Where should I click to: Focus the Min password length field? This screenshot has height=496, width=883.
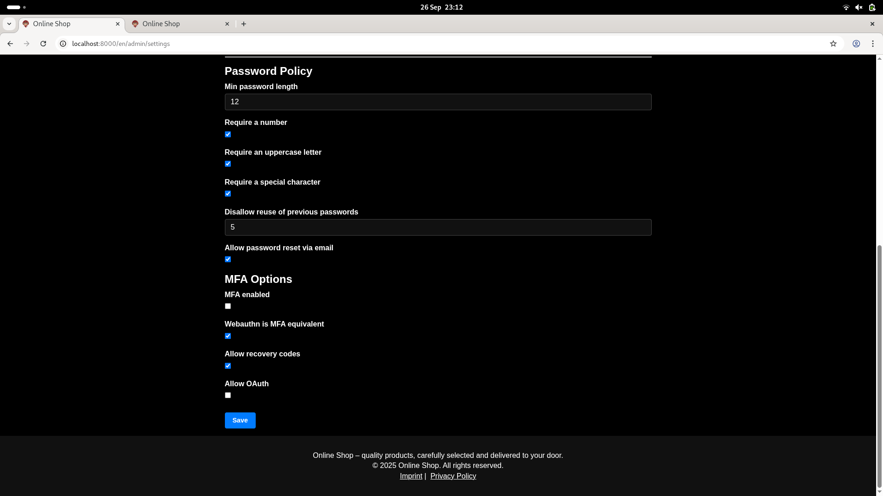tap(437, 102)
